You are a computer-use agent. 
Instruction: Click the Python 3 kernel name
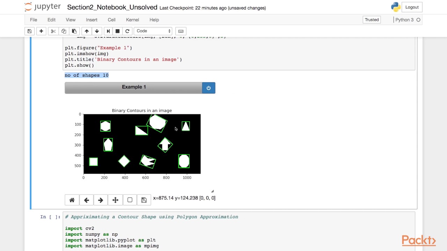(x=404, y=20)
